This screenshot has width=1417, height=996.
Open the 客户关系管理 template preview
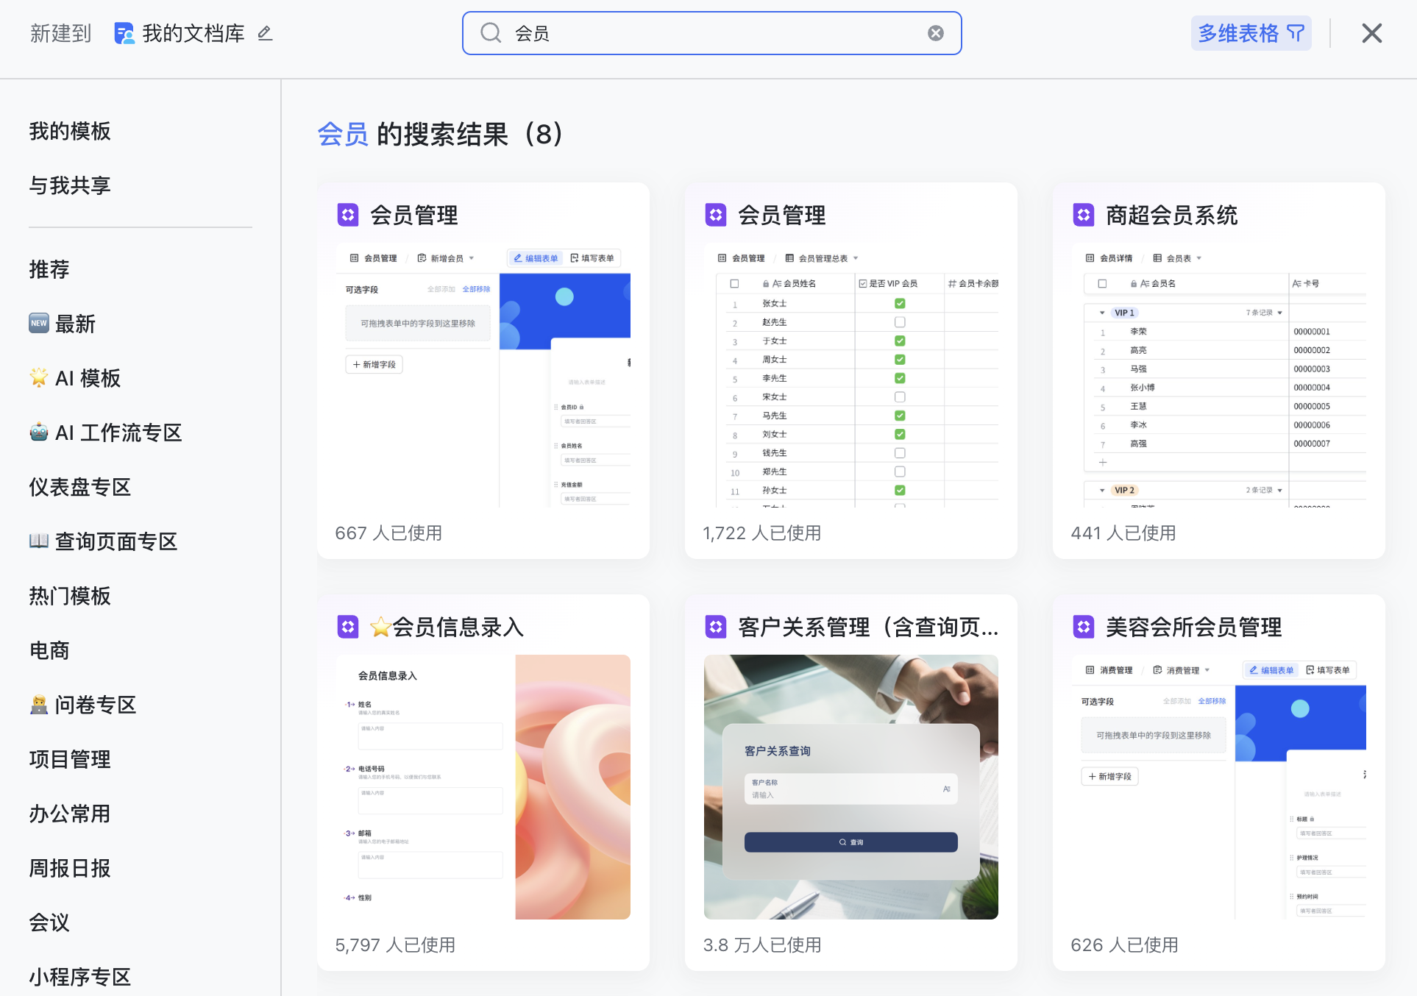[x=851, y=787]
